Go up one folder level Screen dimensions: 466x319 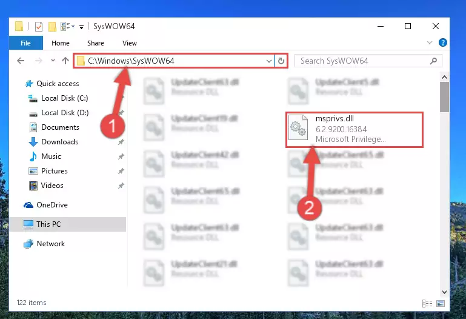coord(65,61)
